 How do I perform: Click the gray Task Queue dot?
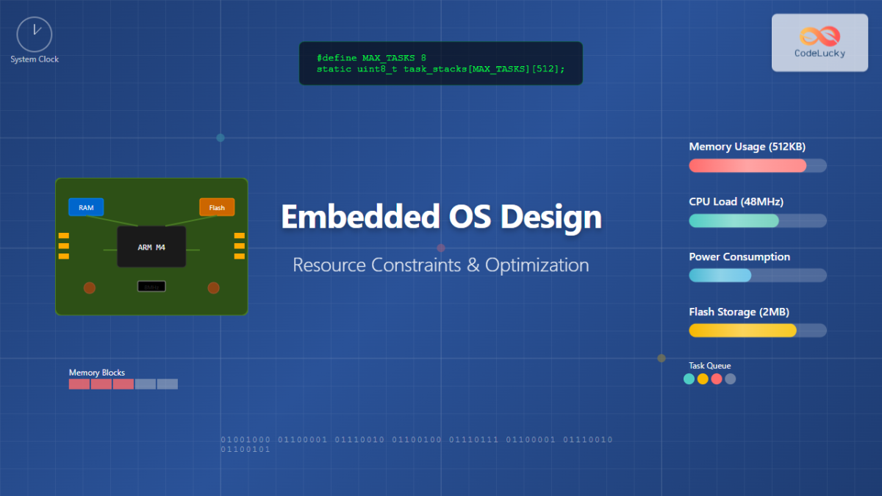coord(730,379)
